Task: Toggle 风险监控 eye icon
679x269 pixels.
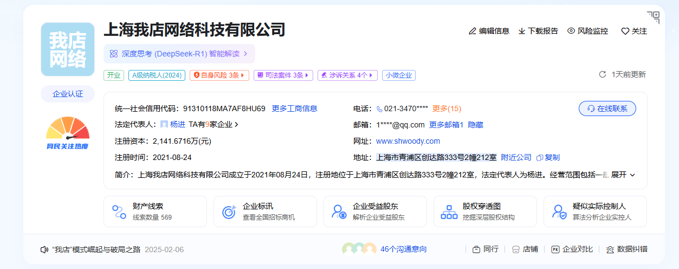Action: pyautogui.click(x=571, y=31)
